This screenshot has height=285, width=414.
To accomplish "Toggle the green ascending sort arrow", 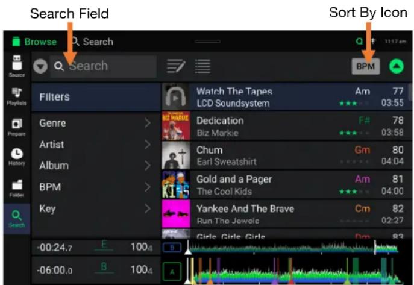I will (397, 66).
